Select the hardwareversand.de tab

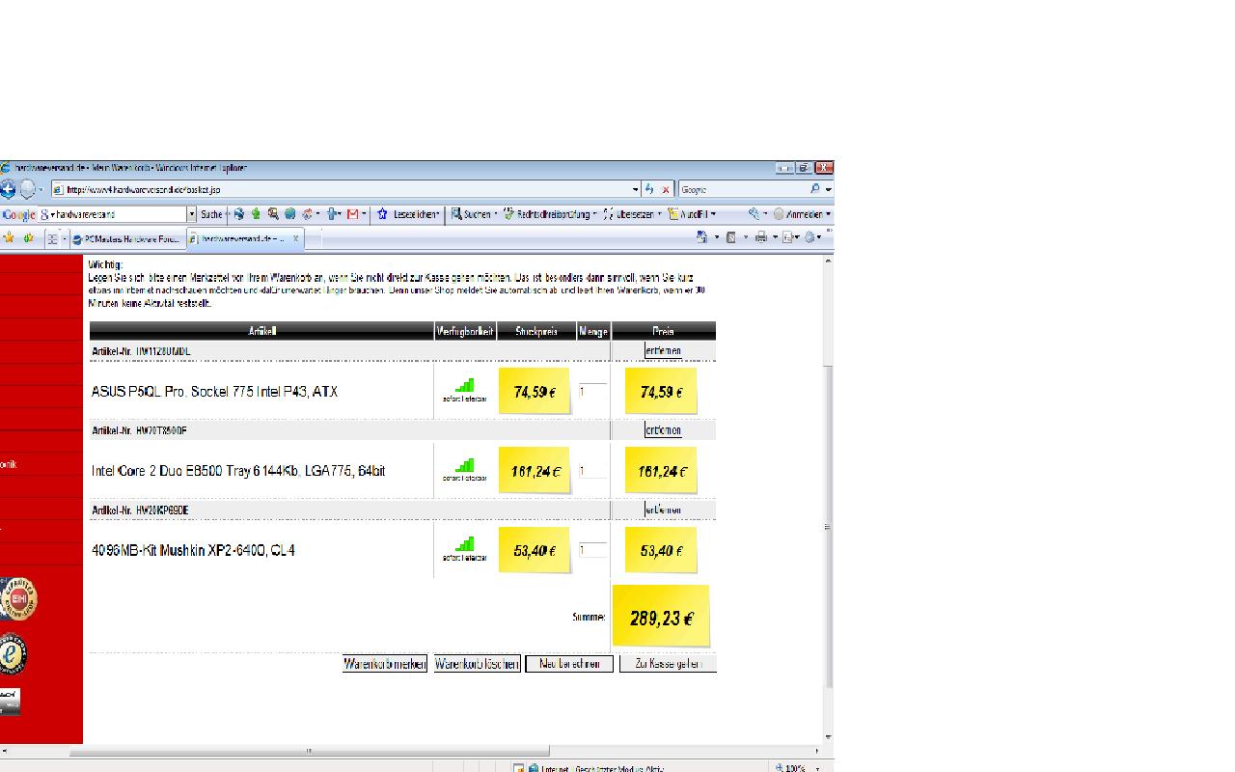pos(241,237)
